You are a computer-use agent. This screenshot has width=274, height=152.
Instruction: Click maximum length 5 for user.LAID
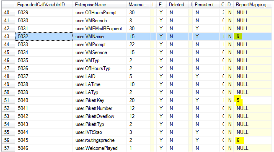pyautogui.click(x=138, y=76)
